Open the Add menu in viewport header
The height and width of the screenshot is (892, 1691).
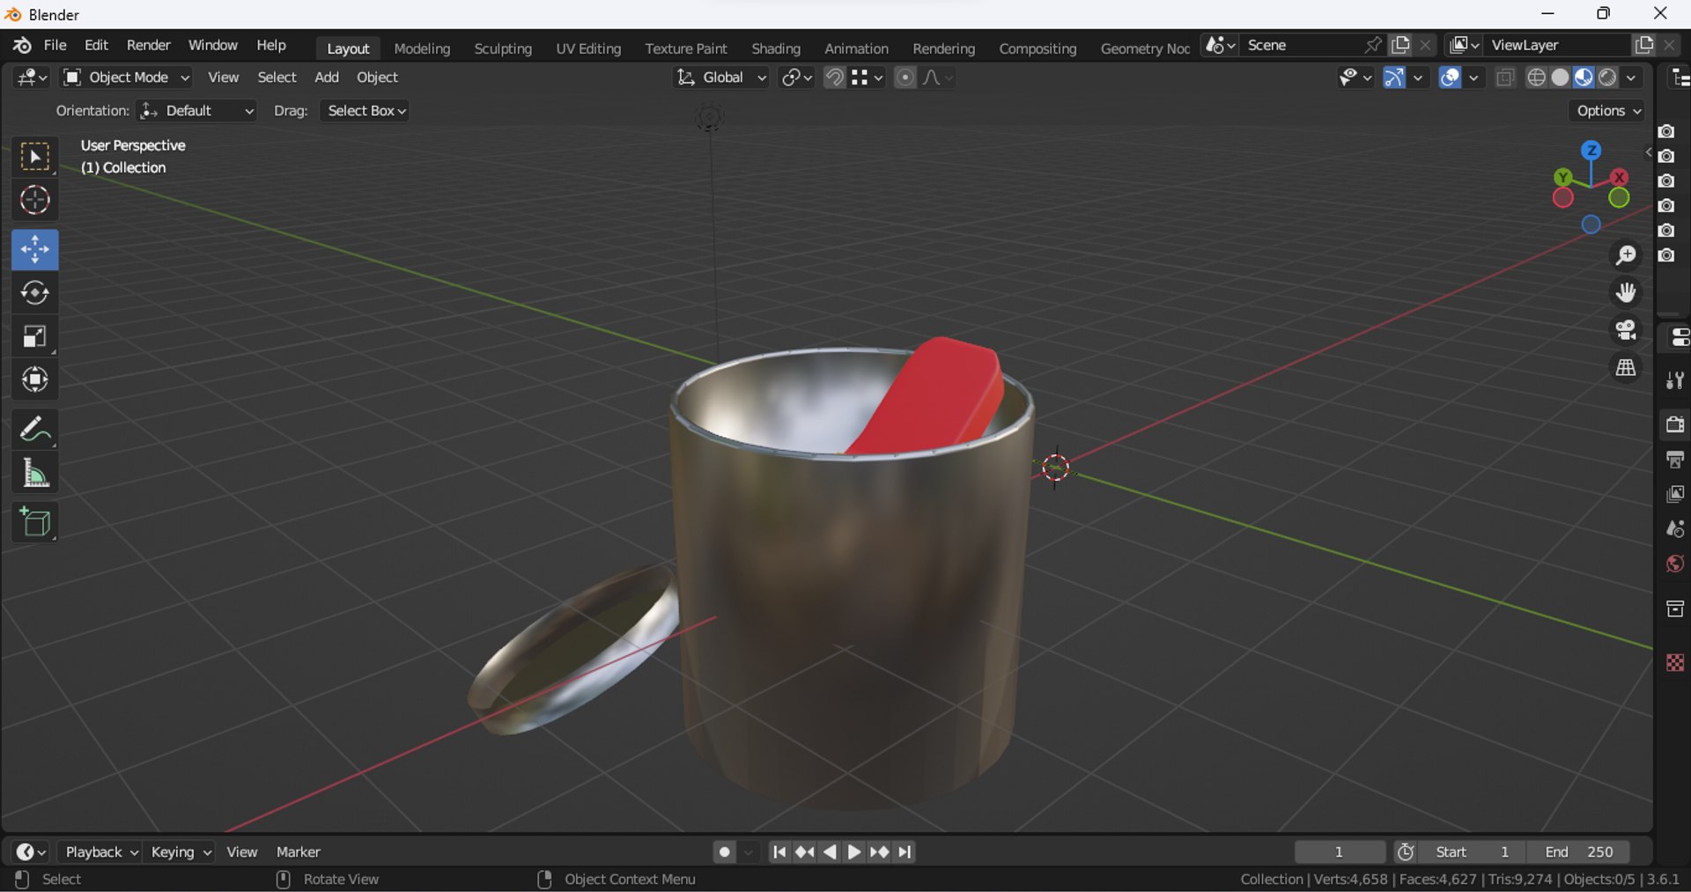click(327, 77)
